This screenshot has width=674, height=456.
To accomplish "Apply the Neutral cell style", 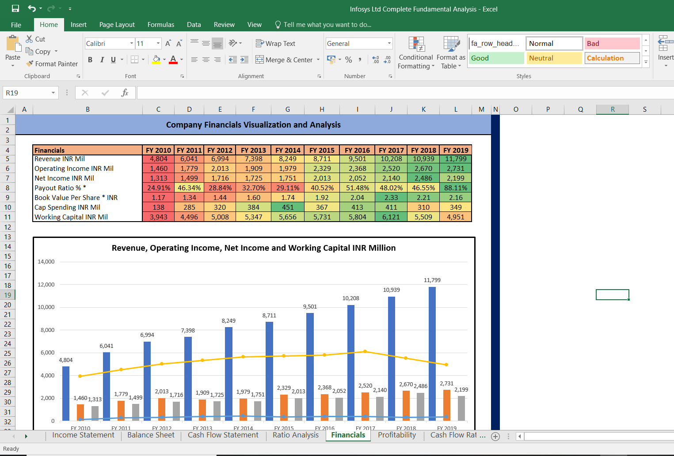I will 554,58.
